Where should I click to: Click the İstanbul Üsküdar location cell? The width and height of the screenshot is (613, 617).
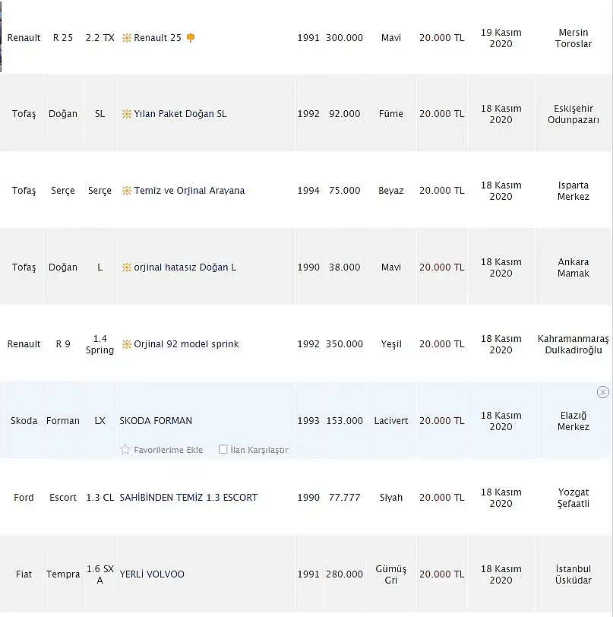click(x=574, y=574)
